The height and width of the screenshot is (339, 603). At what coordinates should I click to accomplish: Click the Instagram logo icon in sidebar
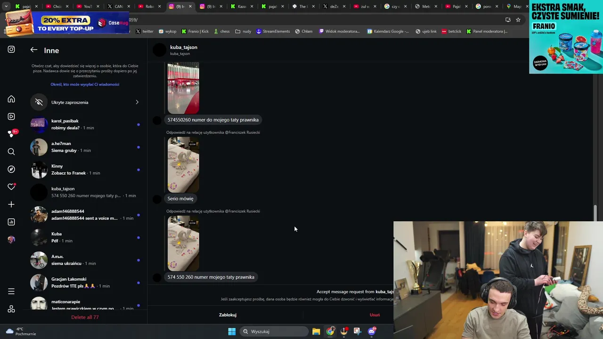tap(11, 49)
